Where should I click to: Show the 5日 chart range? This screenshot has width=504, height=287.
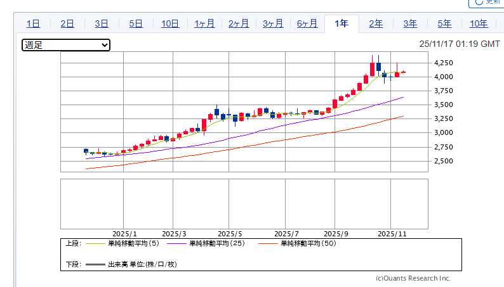pyautogui.click(x=136, y=24)
